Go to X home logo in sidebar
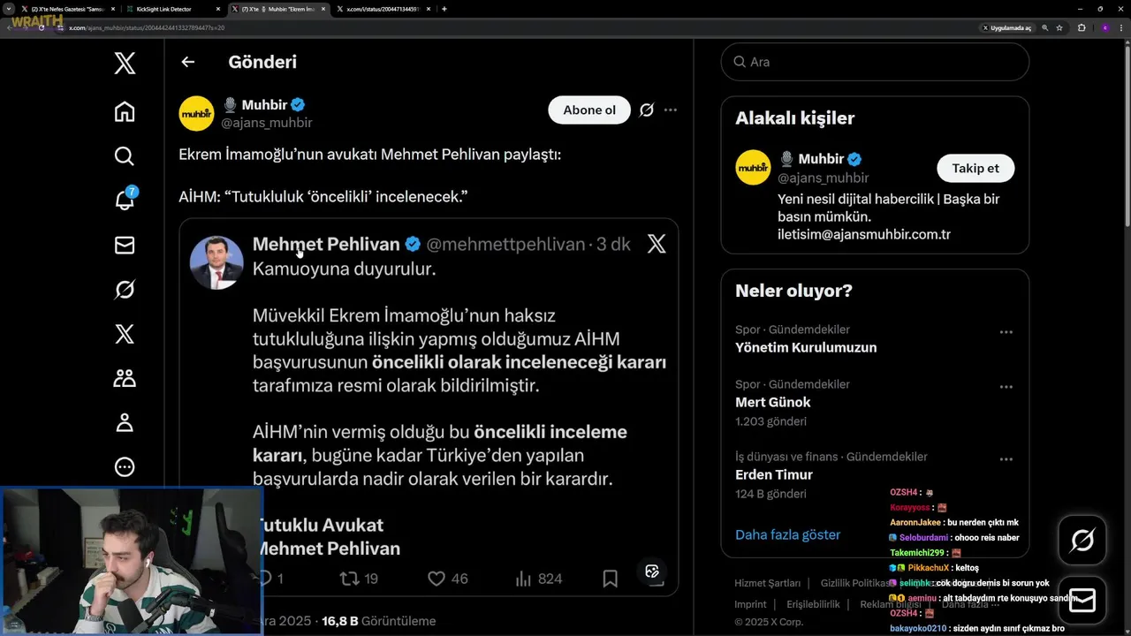The width and height of the screenshot is (1131, 636). point(125,63)
